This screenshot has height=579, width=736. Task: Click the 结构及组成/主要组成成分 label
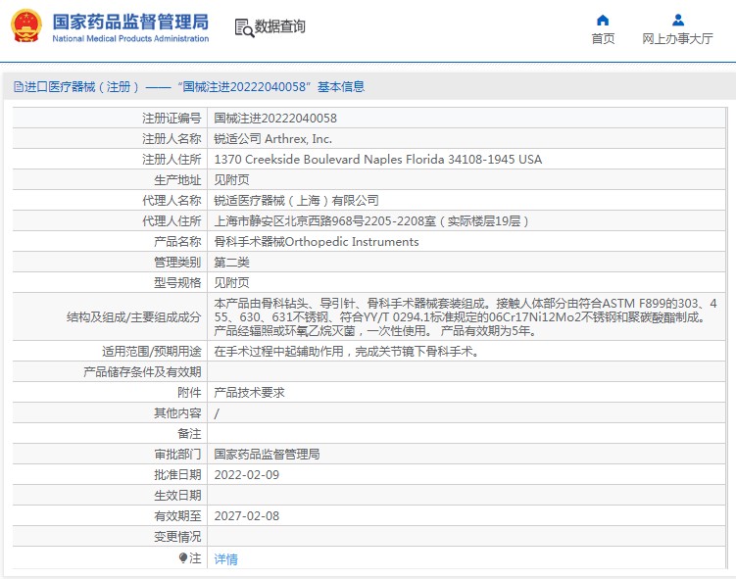(134, 317)
